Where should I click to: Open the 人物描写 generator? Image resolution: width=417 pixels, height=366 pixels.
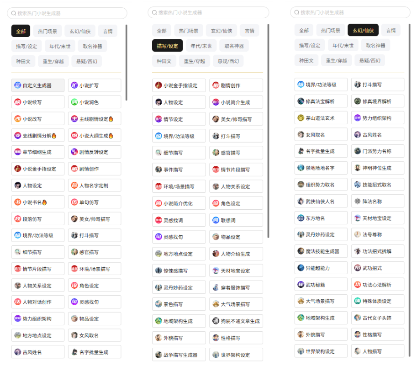[378, 351]
